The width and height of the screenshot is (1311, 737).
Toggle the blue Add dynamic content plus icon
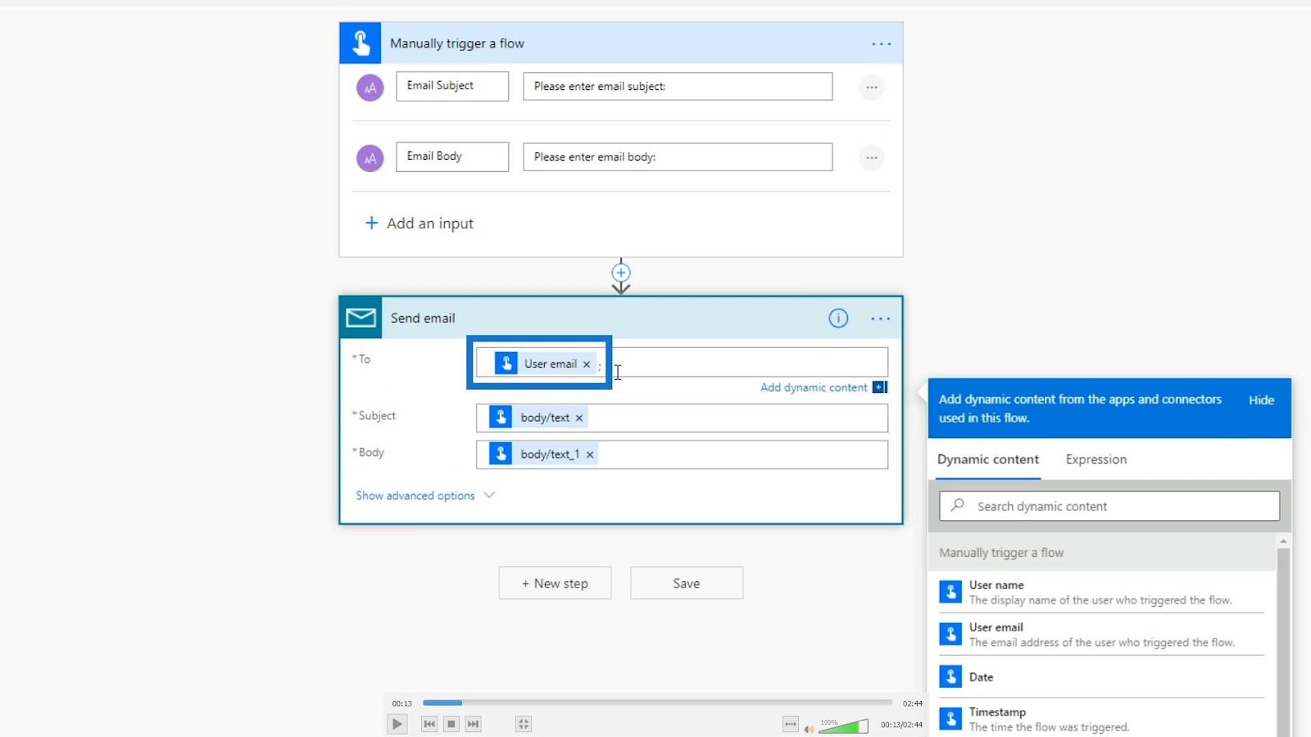pyautogui.click(x=879, y=387)
